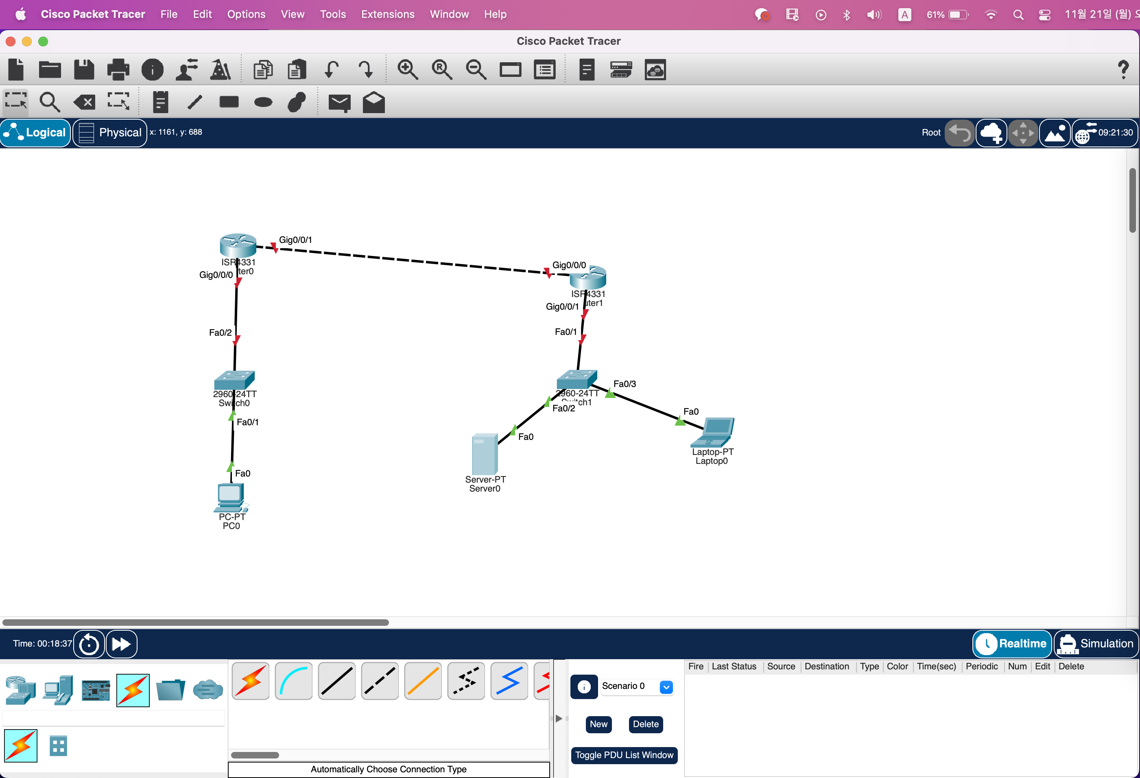Open the Scenario 0 dropdown

pos(666,687)
